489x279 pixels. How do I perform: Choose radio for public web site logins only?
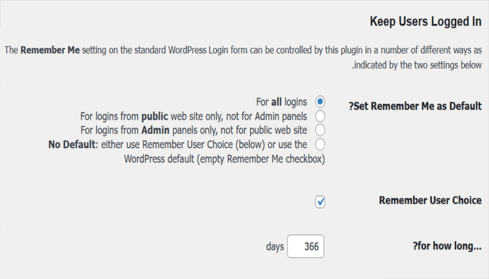(321, 116)
